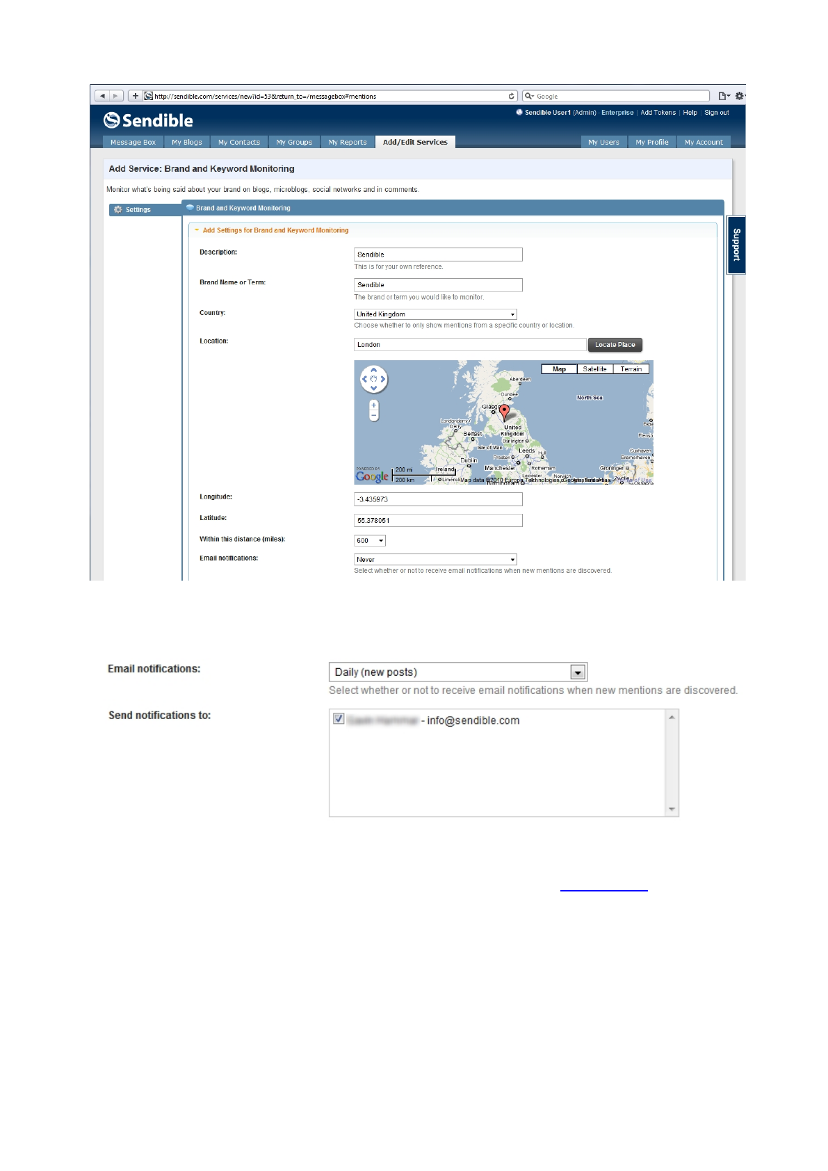Click the Brand and Keyword Monitoring panel header
The height and width of the screenshot is (1171, 828).
[x=453, y=208]
